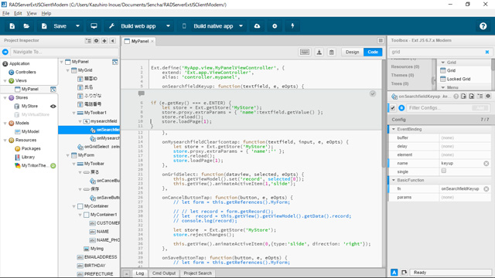
Task: Click the export download icon in editor toolbar
Action: pyautogui.click(x=319, y=52)
